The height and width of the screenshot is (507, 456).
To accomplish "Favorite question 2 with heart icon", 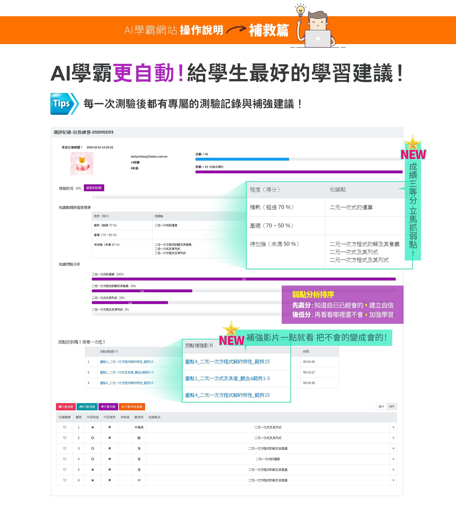I will [65, 438].
